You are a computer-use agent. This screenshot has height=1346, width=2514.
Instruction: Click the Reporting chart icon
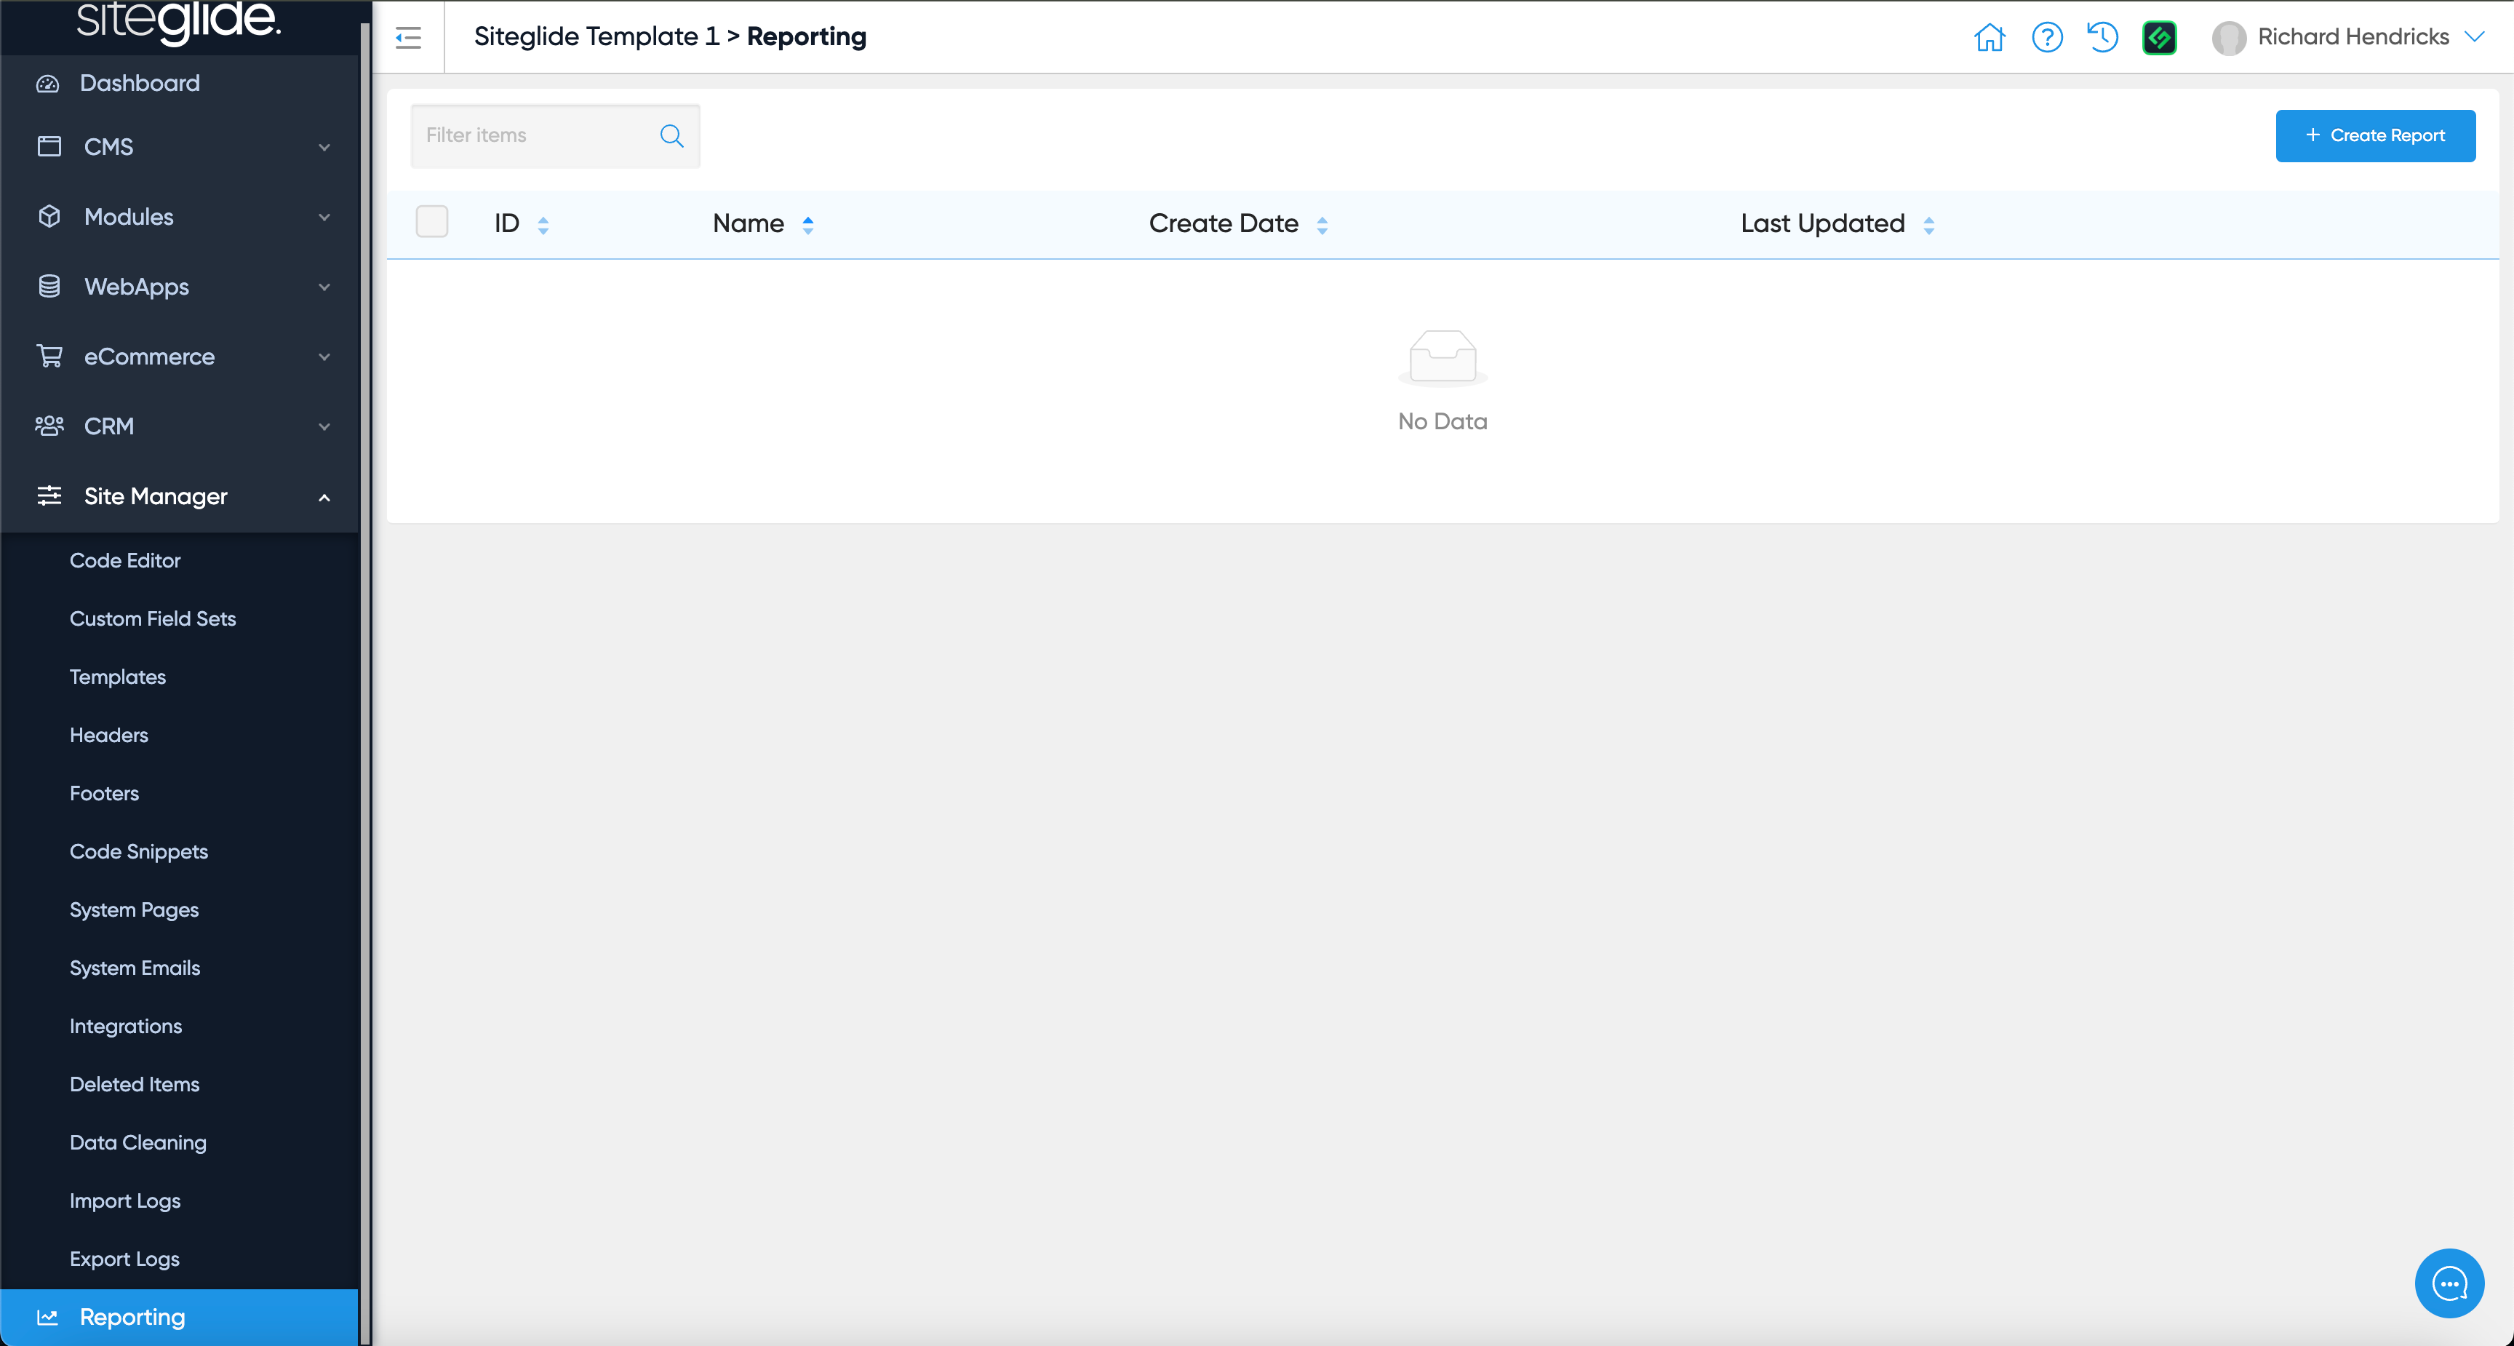pyautogui.click(x=48, y=1318)
